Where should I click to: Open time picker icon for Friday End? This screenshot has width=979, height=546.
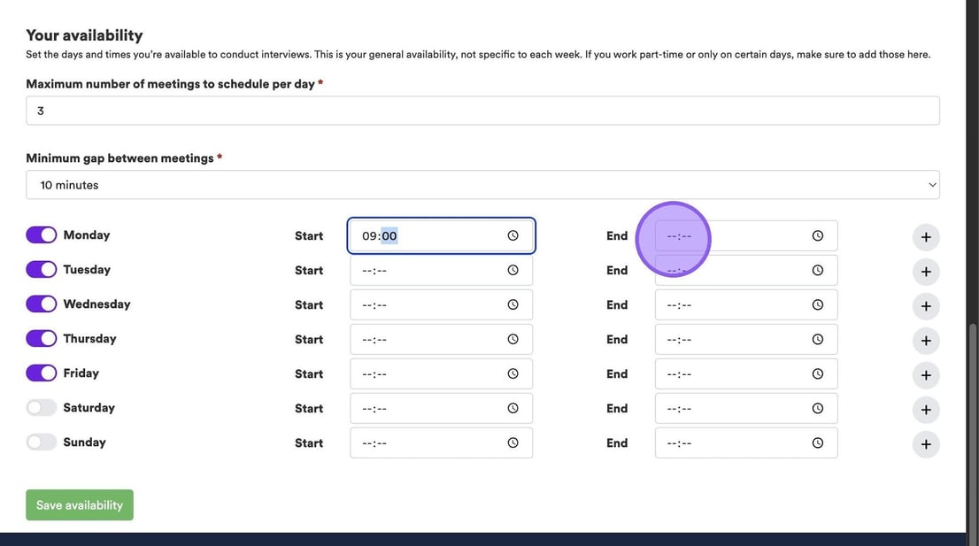point(817,373)
